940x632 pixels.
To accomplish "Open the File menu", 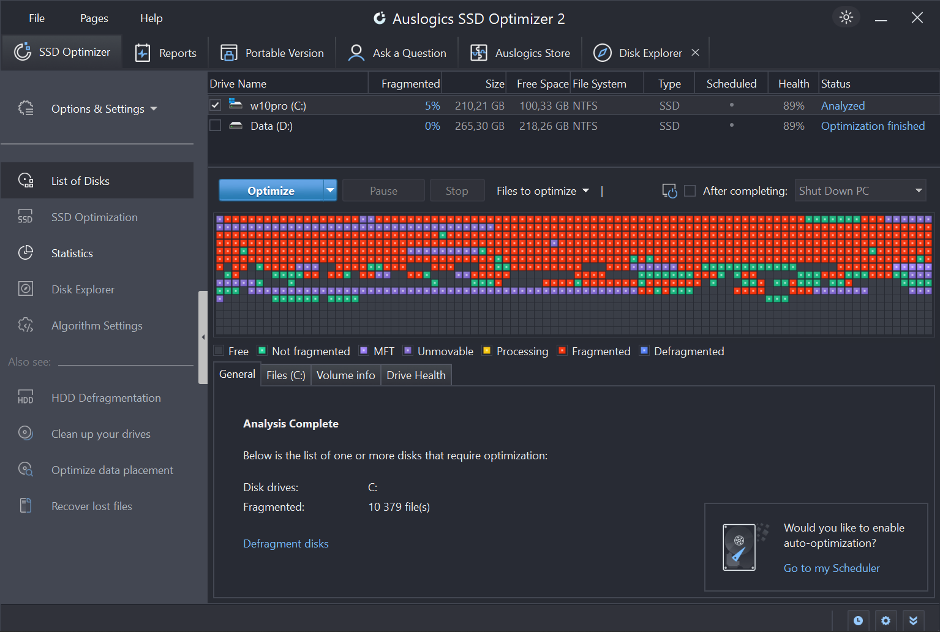I will point(37,18).
